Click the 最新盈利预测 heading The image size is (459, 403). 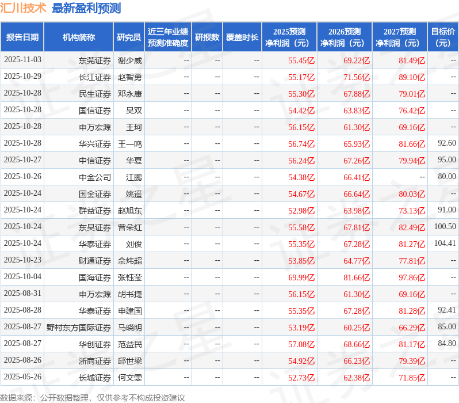click(86, 8)
